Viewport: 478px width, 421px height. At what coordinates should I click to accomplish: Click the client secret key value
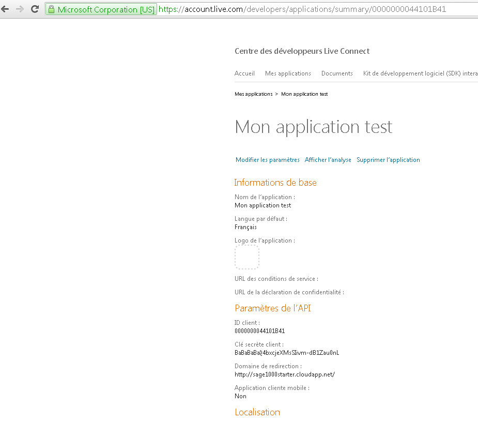287,353
